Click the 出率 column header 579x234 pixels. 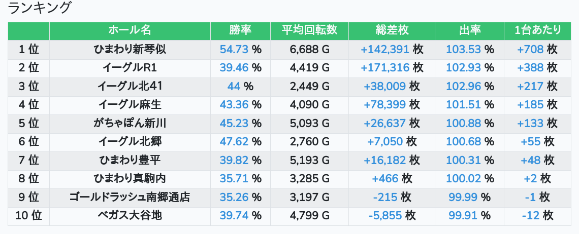tap(469, 30)
